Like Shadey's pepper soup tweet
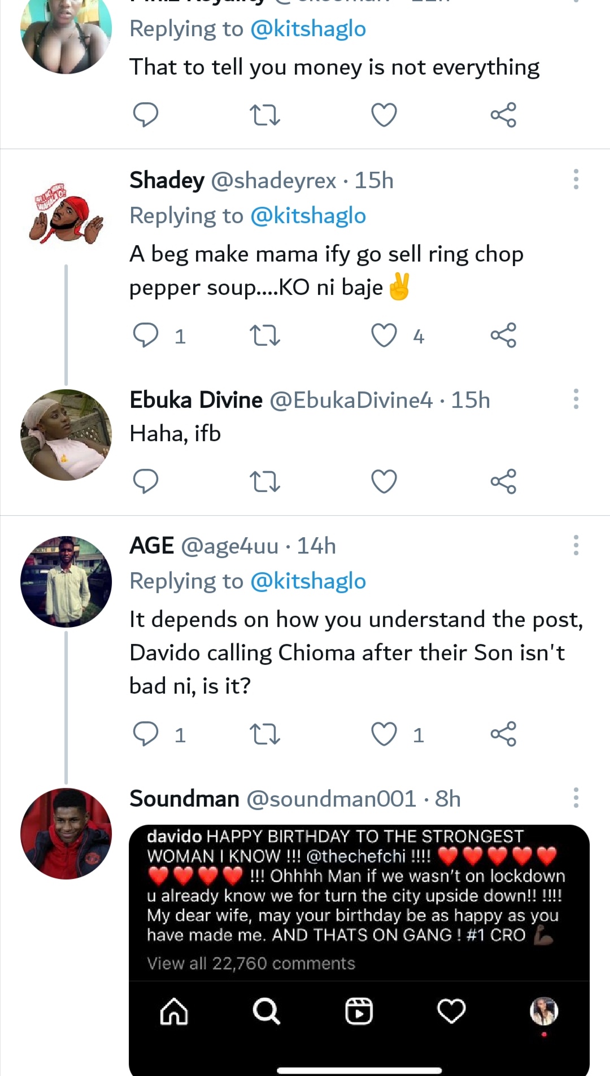The width and height of the screenshot is (610, 1076). 384,336
